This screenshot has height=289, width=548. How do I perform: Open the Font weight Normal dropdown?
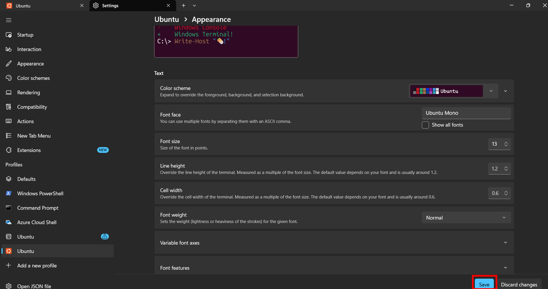coord(466,218)
